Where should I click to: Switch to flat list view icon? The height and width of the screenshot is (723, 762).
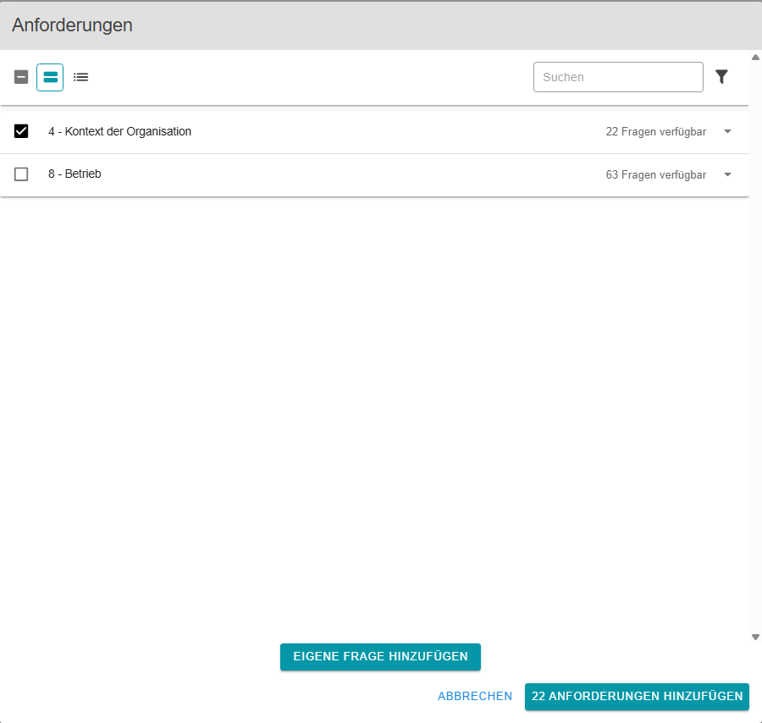coord(80,77)
